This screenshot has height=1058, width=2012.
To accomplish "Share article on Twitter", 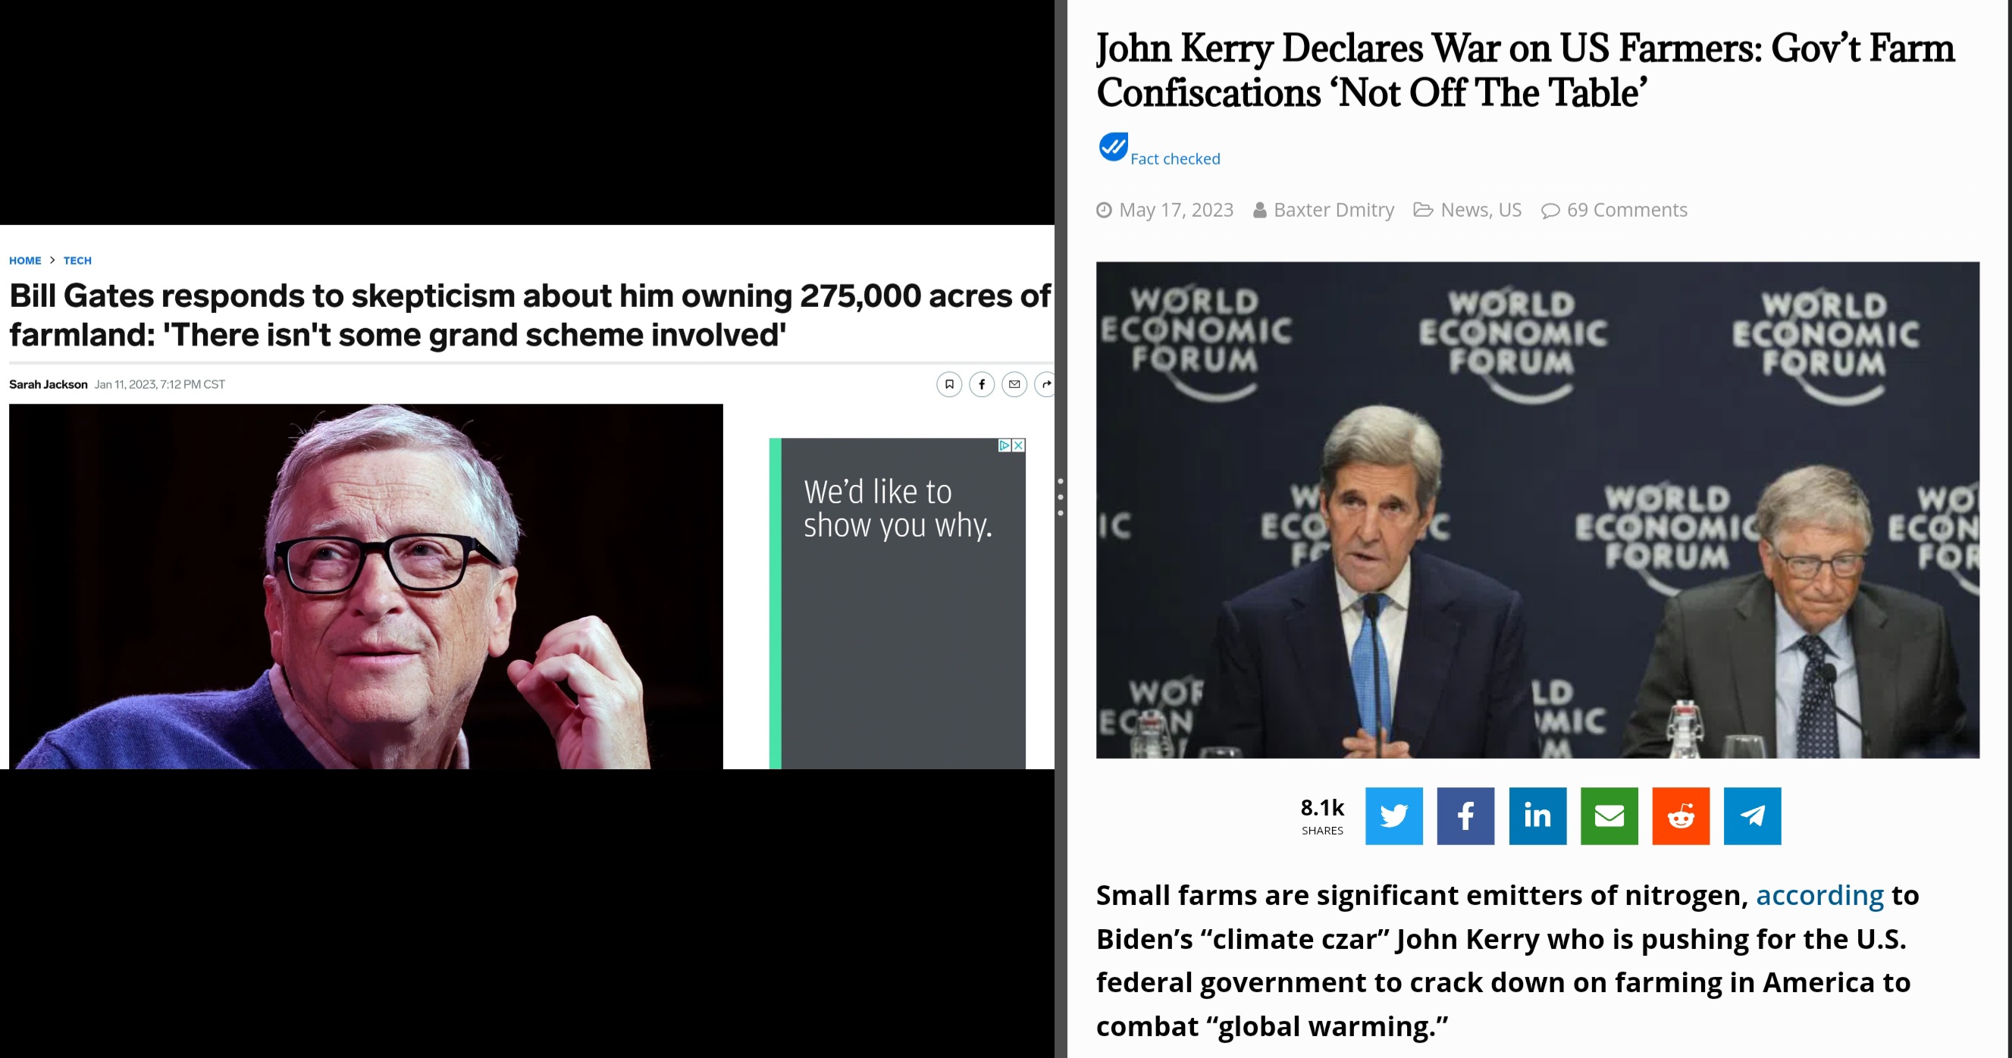I will [x=1393, y=816].
